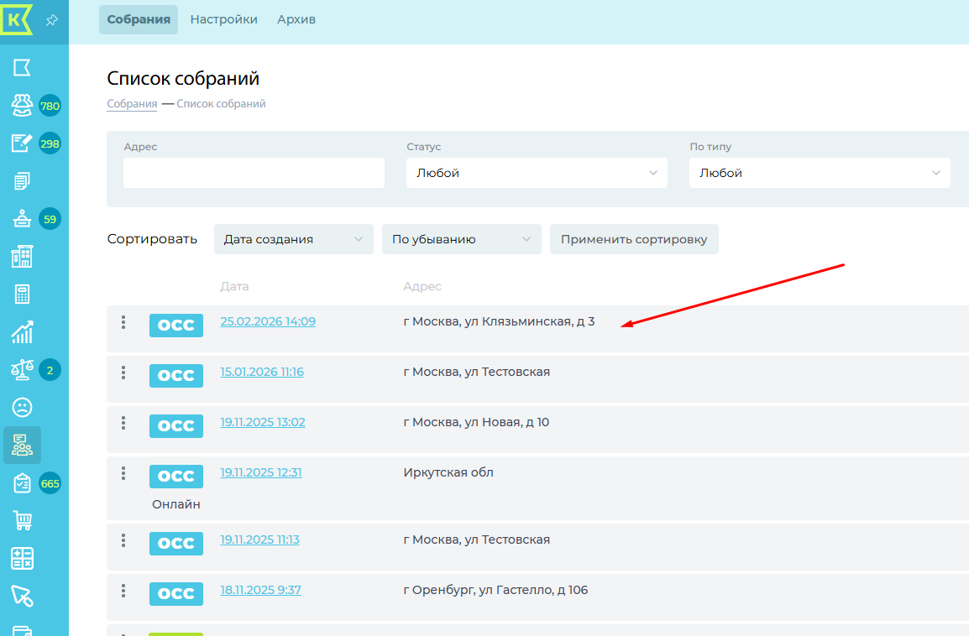This screenshot has height=636, width=969.
Task: Click the growth chart analytics icon
Action: pyautogui.click(x=22, y=332)
